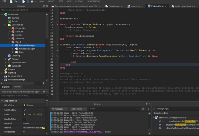Select the Terrain item in Explorer

[x=15, y=21]
